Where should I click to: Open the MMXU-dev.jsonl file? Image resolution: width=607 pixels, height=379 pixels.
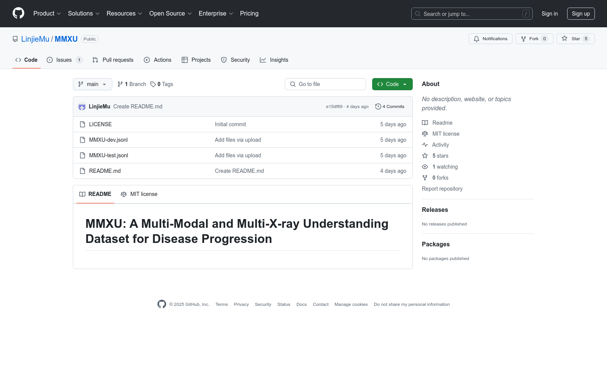(x=109, y=140)
